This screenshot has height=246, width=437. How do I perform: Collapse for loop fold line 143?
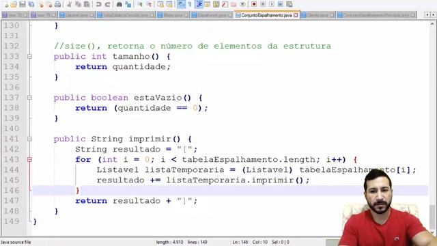pyautogui.click(x=29, y=159)
